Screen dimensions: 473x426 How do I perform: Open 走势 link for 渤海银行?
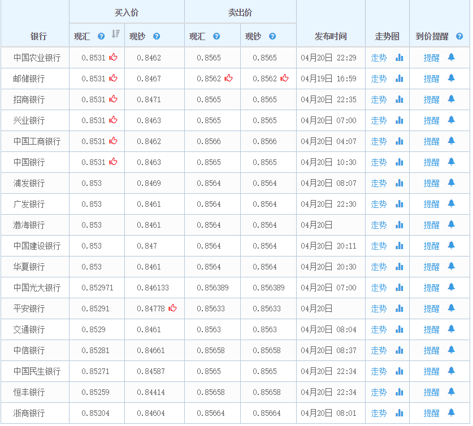[x=379, y=225]
